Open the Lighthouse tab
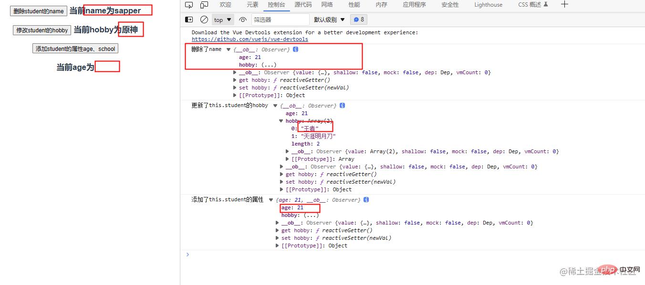This screenshot has width=645, height=285. [488, 5]
